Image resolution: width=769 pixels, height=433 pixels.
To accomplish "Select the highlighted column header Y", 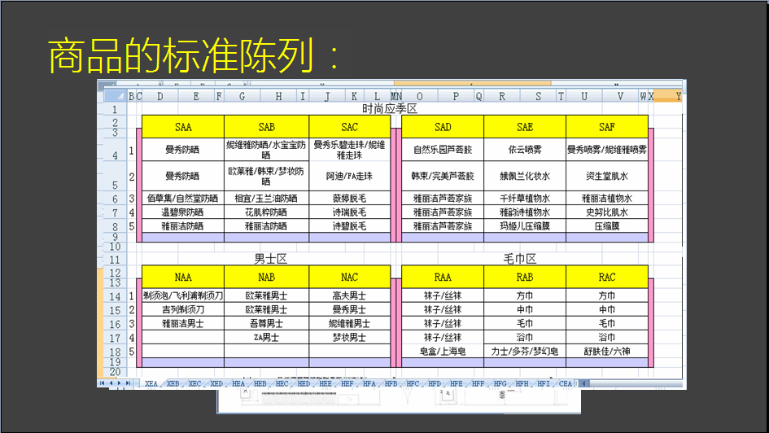I will pyautogui.click(x=679, y=96).
